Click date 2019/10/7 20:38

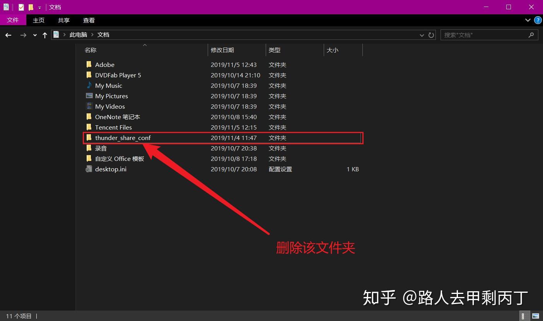click(x=234, y=148)
